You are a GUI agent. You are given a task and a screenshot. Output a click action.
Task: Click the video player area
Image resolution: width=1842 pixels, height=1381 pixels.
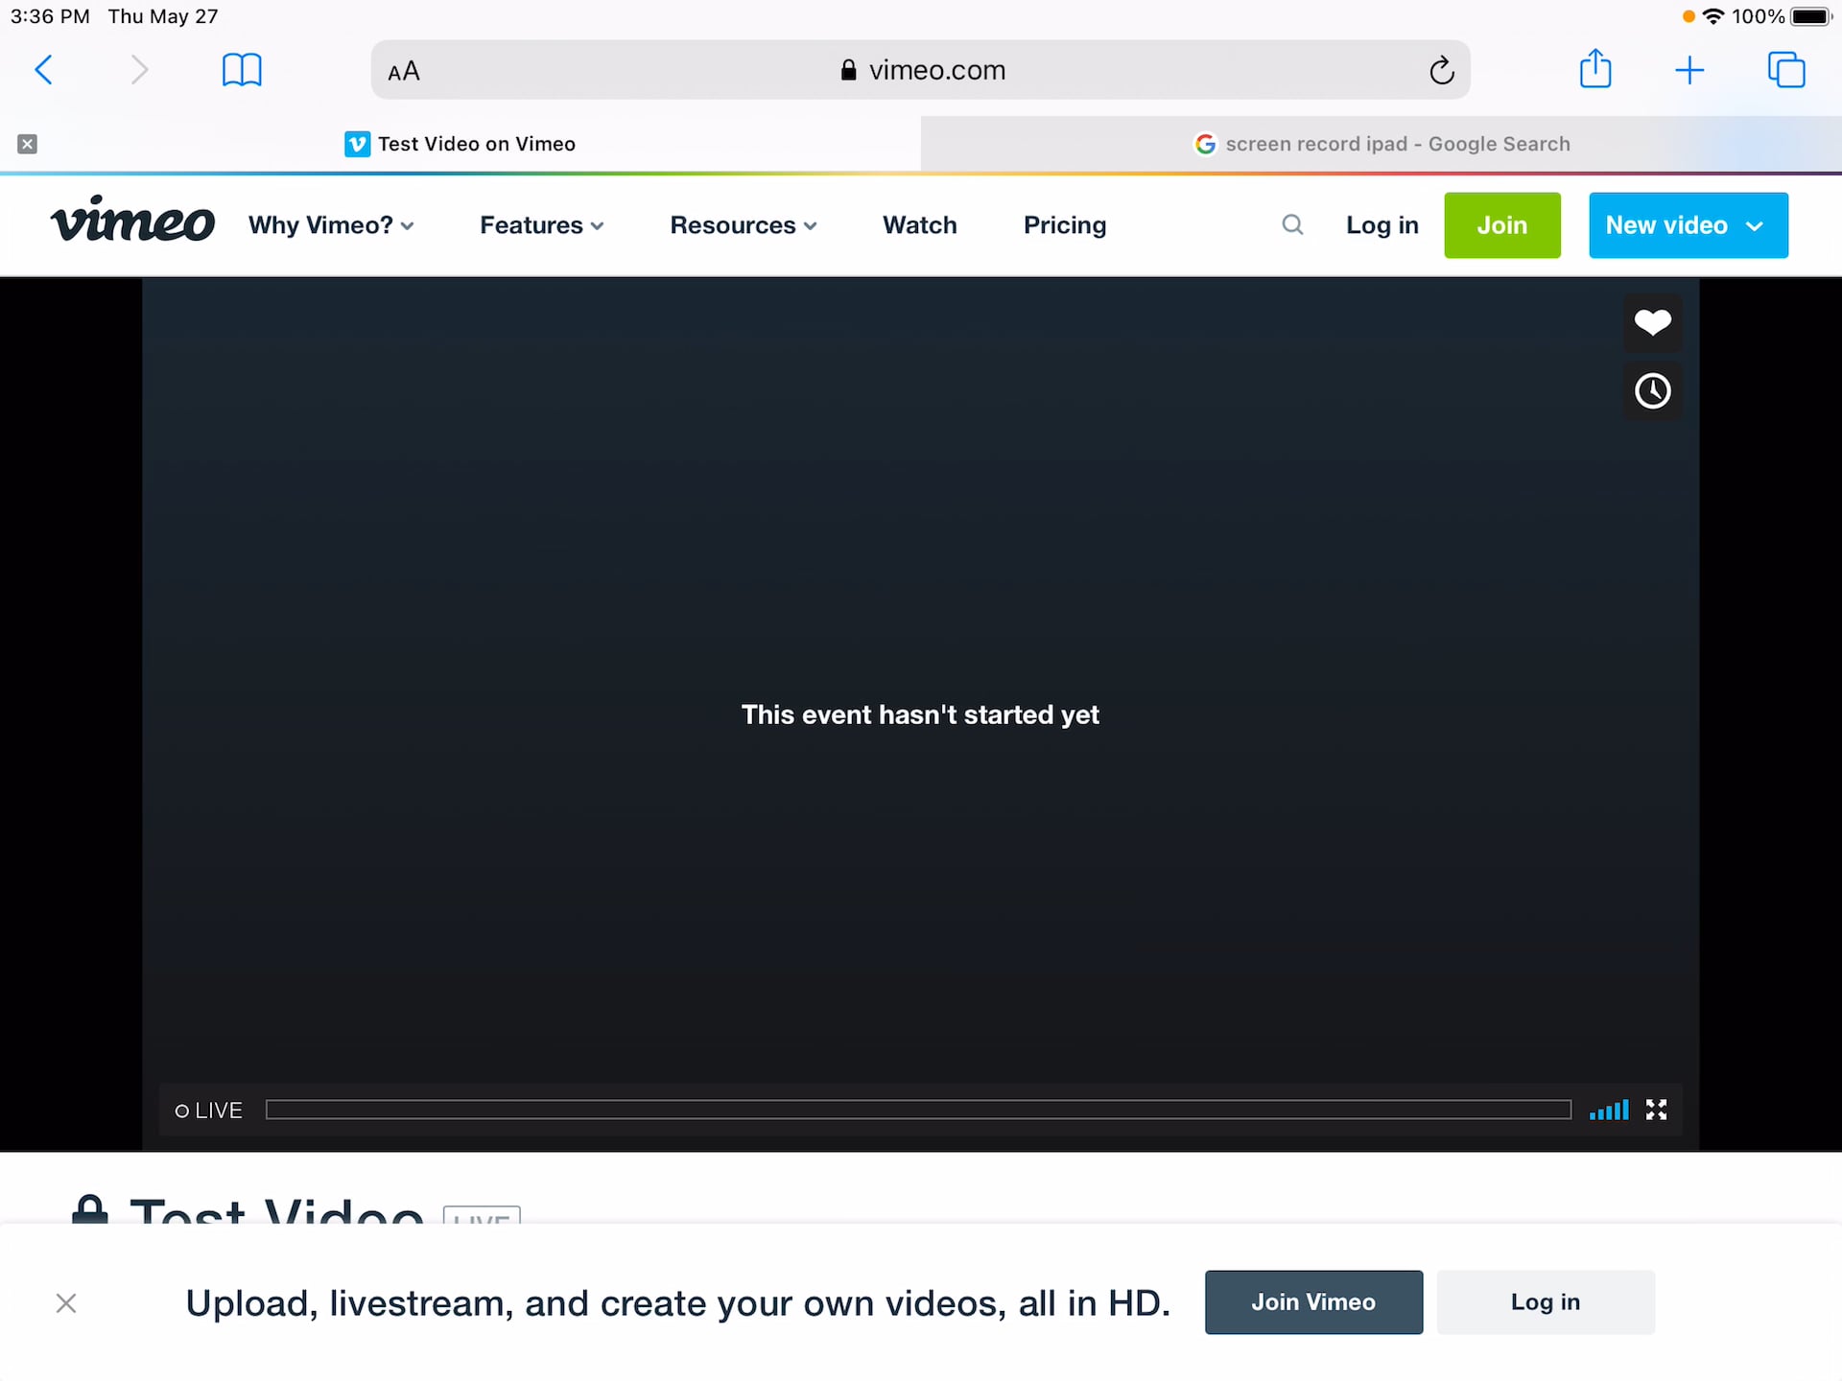[x=920, y=714]
